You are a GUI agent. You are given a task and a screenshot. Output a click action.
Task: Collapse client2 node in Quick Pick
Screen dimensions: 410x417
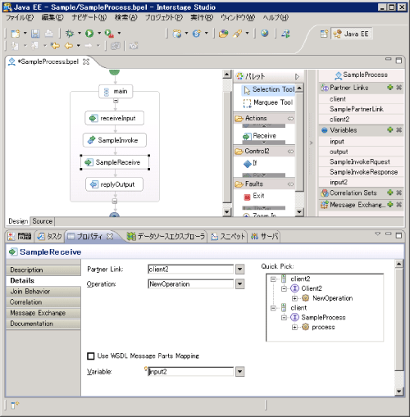tap(273, 279)
